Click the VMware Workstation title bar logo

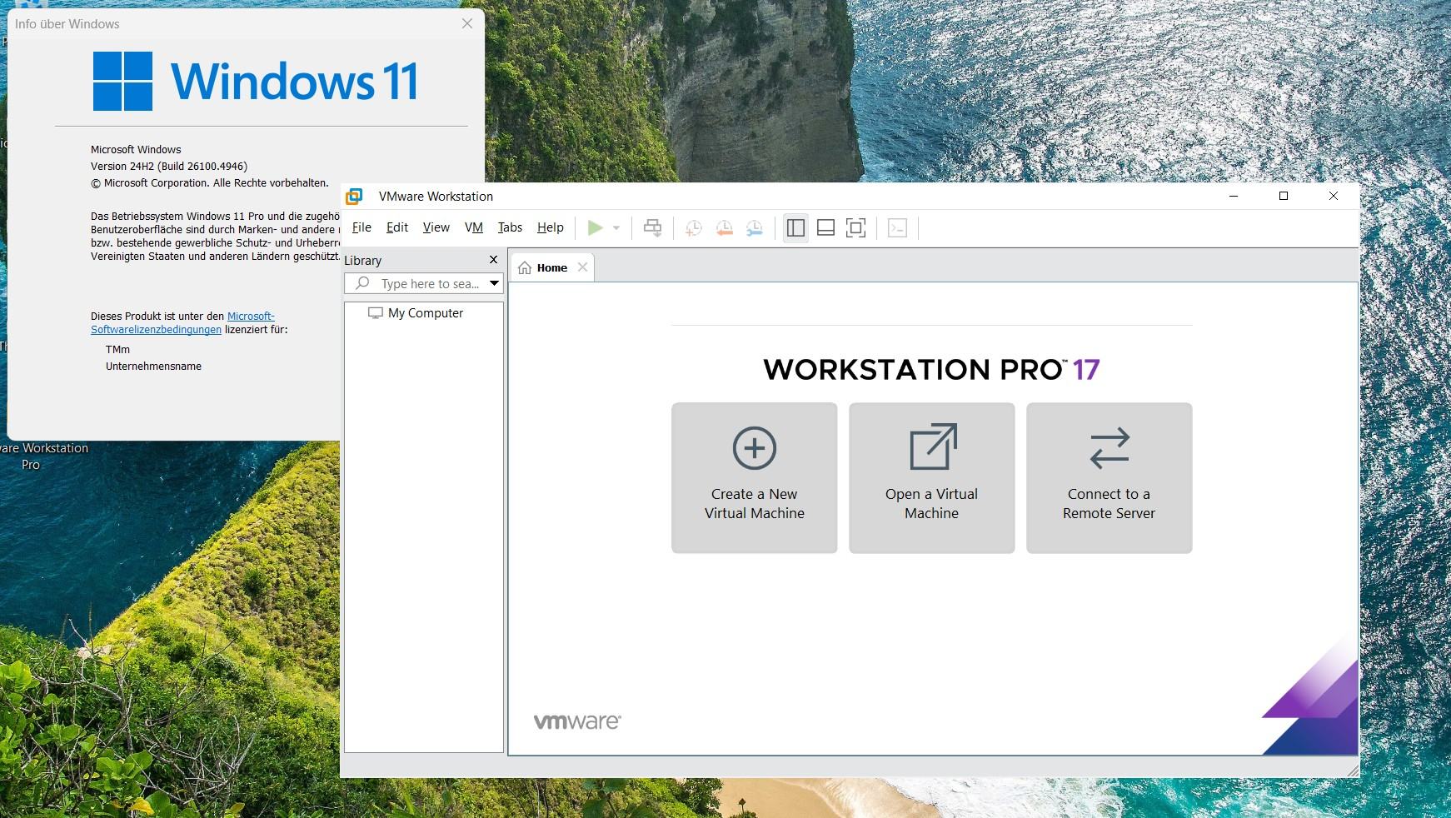(x=354, y=196)
